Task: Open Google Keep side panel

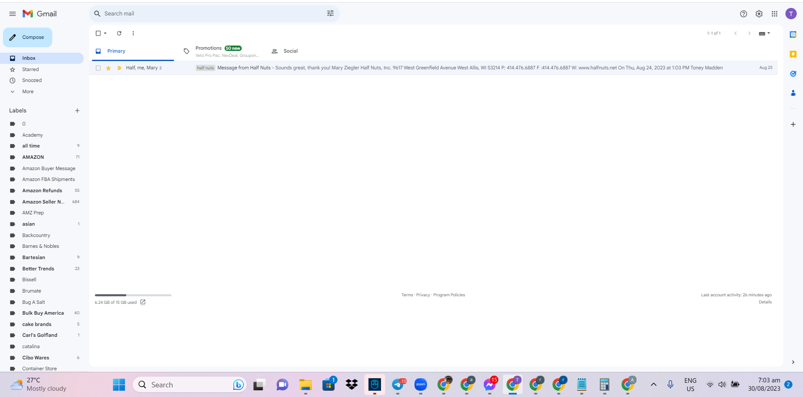Action: pos(793,54)
